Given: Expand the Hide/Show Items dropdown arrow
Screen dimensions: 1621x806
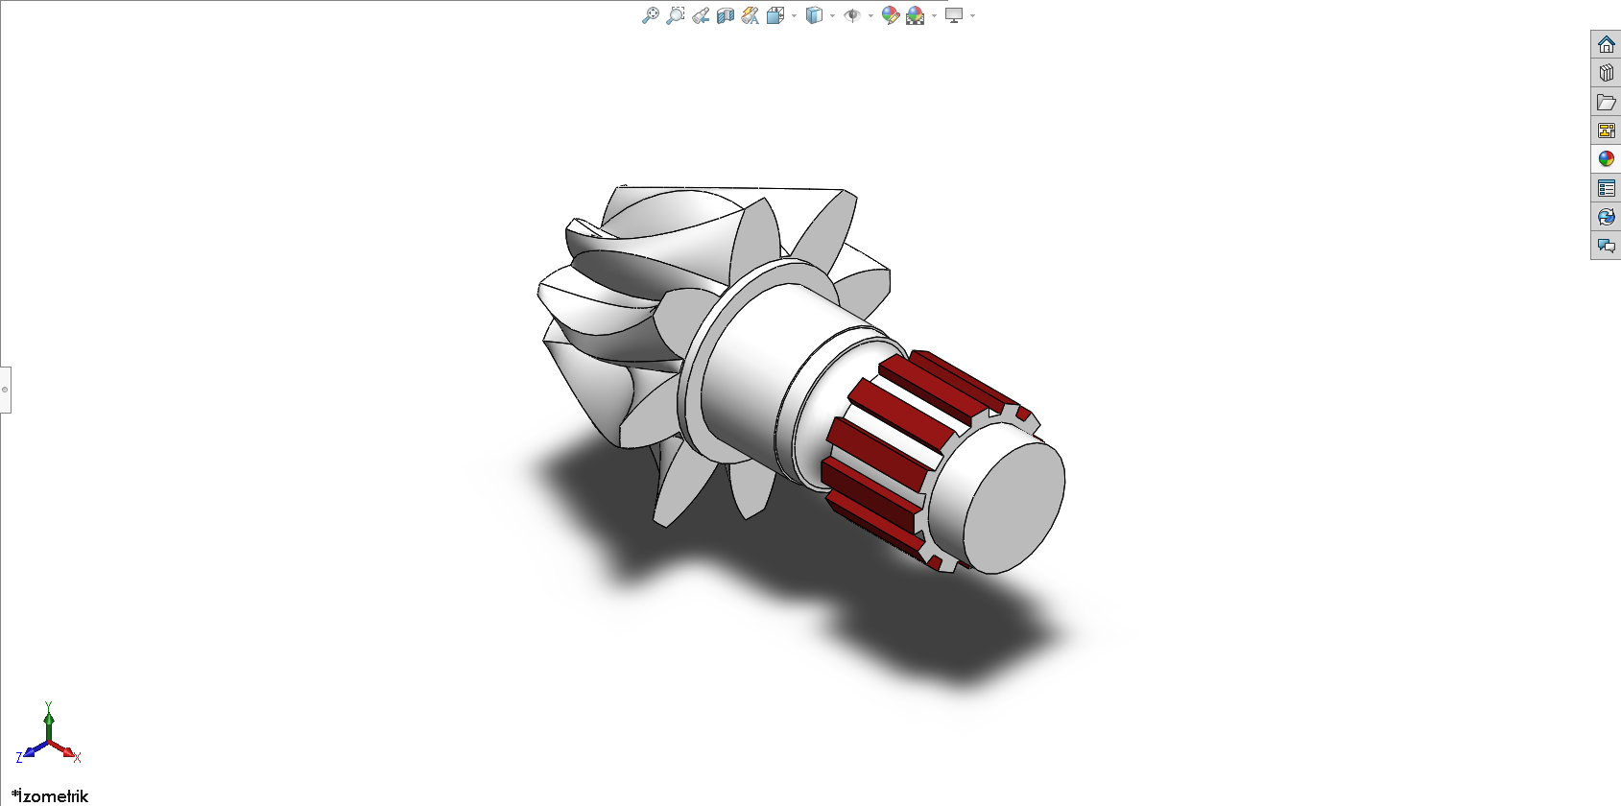Looking at the screenshot, I should click(870, 15).
